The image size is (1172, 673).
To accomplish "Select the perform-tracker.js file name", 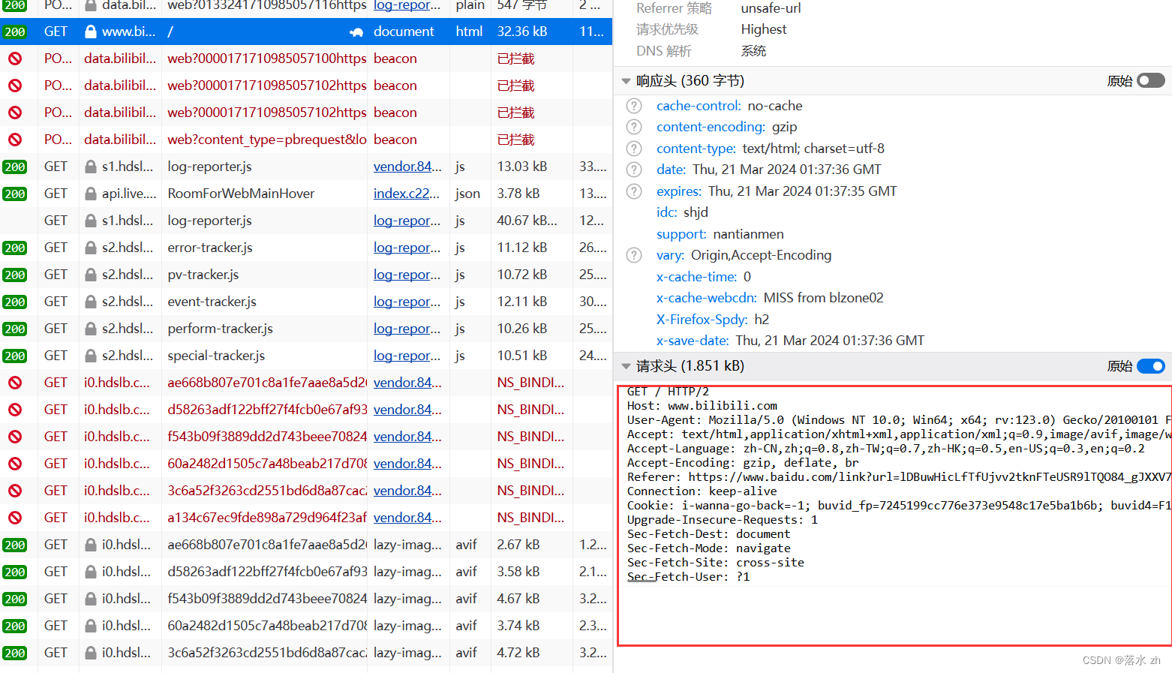I will coord(220,329).
